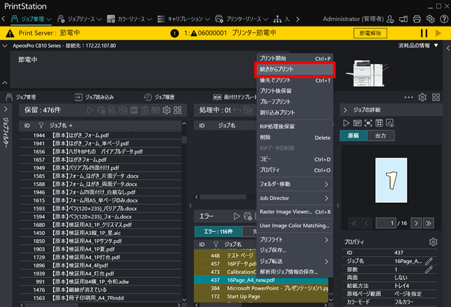Edit job name with the pencil icon
This screenshot has height=307, width=451.
(429, 261)
